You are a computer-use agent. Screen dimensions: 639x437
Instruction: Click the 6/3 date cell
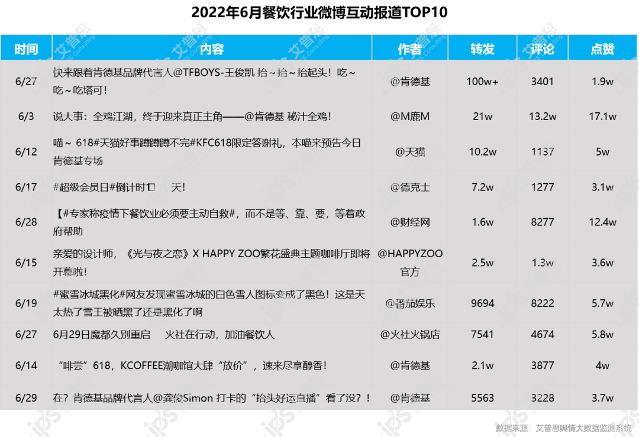click(x=26, y=116)
